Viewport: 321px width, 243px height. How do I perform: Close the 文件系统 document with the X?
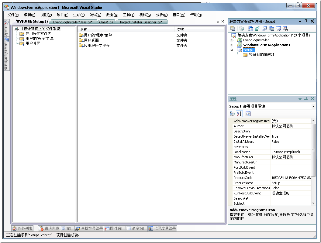pos(223,22)
